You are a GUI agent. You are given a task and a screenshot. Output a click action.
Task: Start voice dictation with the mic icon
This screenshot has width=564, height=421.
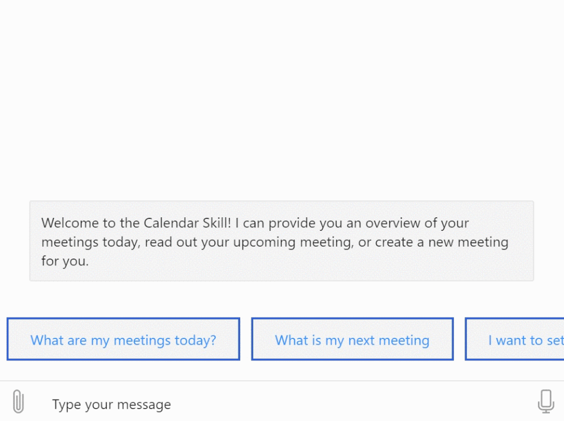(x=545, y=401)
